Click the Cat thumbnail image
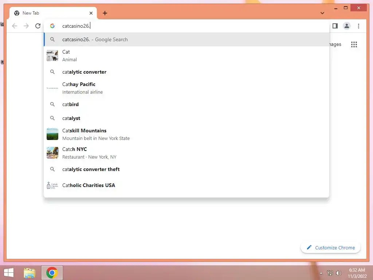Image resolution: width=373 pixels, height=280 pixels. pyautogui.click(x=52, y=55)
